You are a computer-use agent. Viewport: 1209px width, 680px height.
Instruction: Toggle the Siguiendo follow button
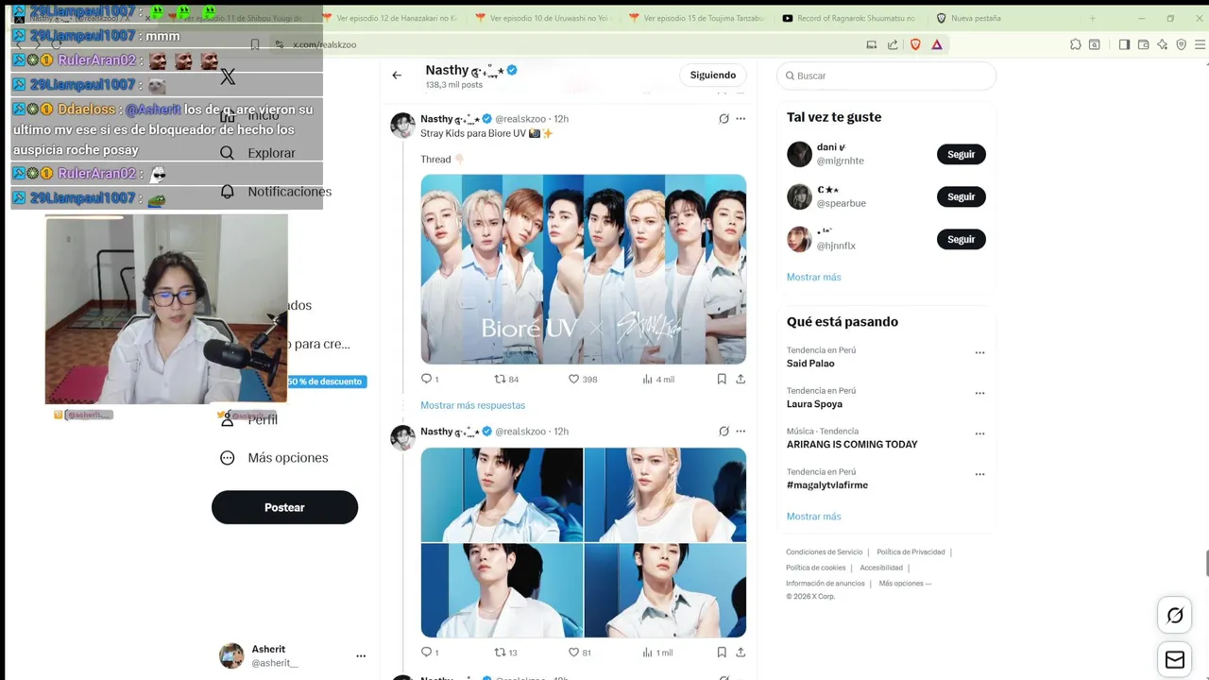click(x=713, y=76)
